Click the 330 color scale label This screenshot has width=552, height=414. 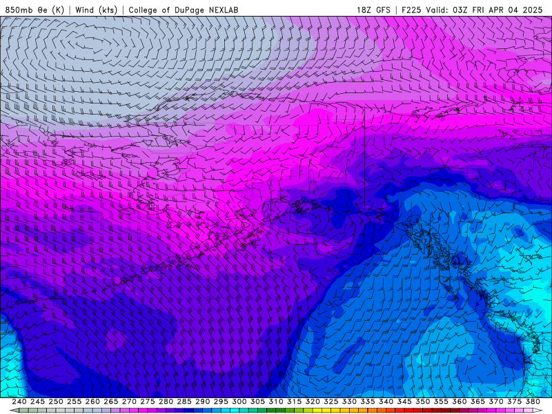[x=349, y=402]
